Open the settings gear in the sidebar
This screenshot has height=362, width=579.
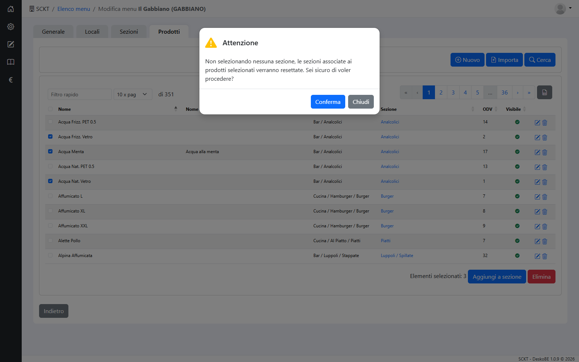click(11, 27)
